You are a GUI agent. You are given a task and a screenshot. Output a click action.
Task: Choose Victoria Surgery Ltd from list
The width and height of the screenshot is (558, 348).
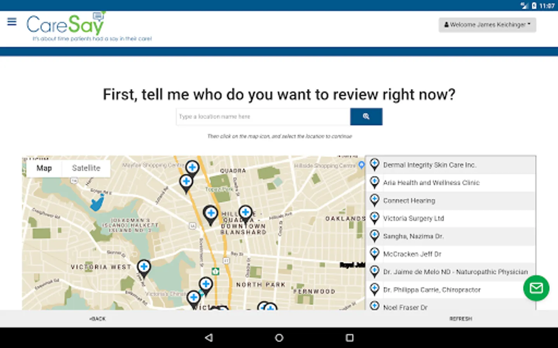tap(451, 218)
